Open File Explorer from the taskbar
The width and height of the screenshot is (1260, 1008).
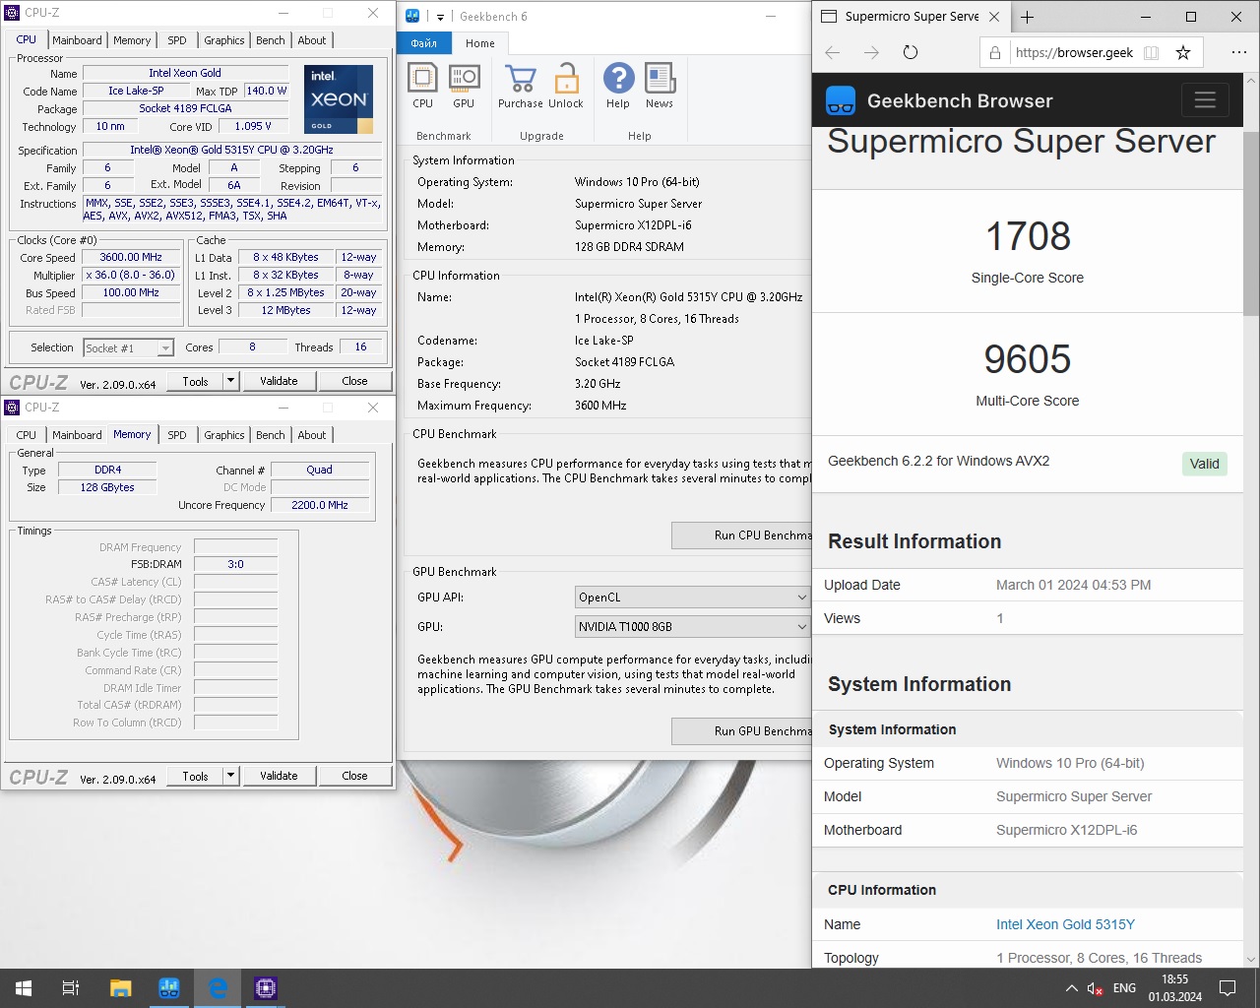tap(120, 988)
